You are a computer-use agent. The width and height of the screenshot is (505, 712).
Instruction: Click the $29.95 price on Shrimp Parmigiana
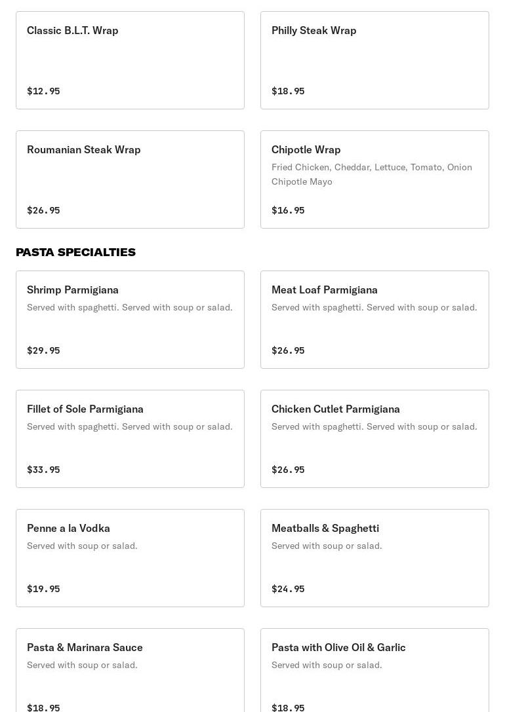tap(43, 350)
